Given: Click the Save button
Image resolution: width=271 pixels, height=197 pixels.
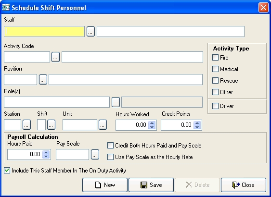Looking at the screenshot, I should [151, 185].
